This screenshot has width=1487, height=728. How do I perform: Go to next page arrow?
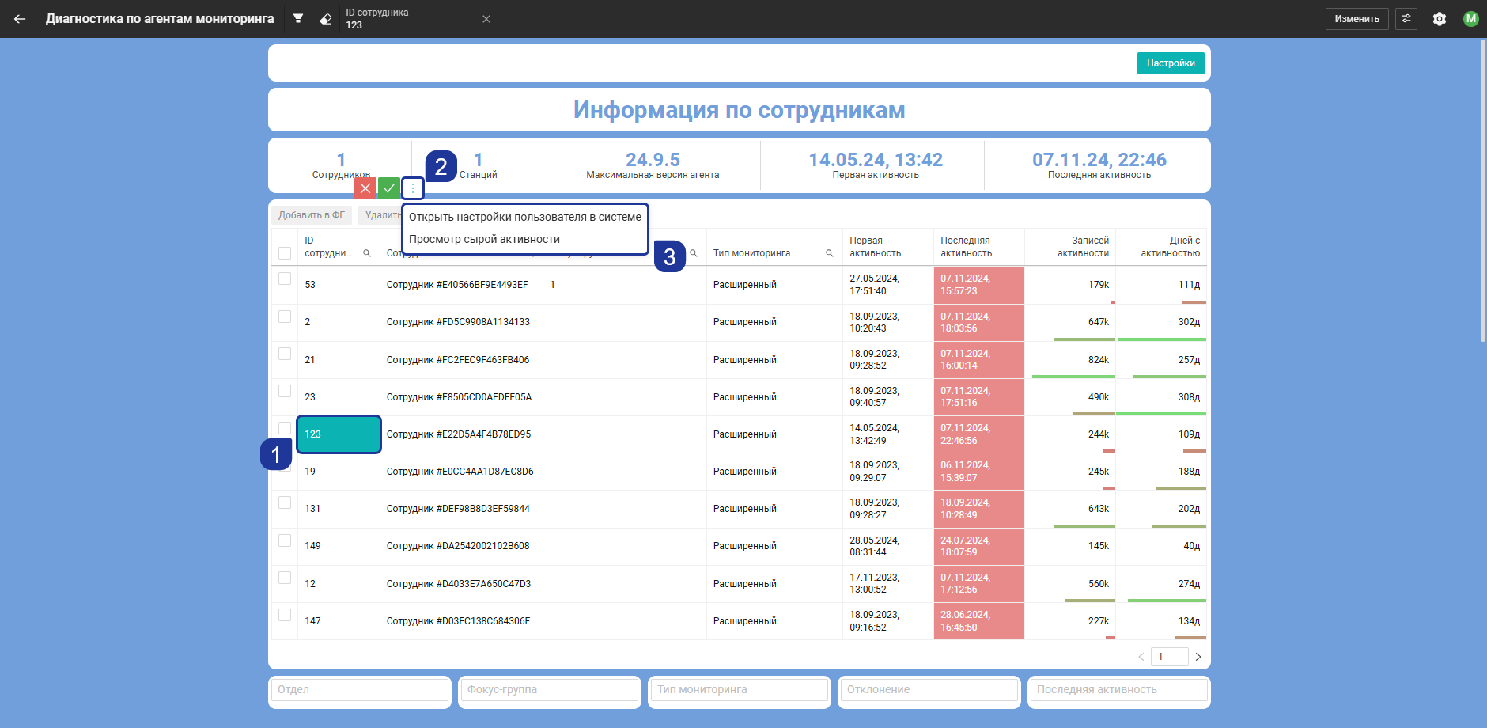[x=1198, y=657]
